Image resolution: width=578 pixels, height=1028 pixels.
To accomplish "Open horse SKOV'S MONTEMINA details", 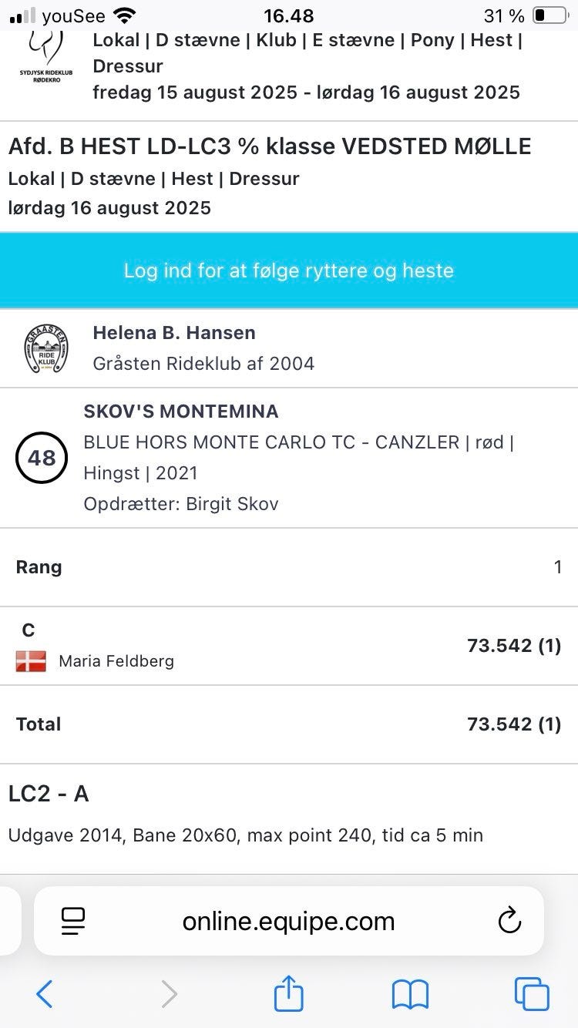I will coord(181,412).
